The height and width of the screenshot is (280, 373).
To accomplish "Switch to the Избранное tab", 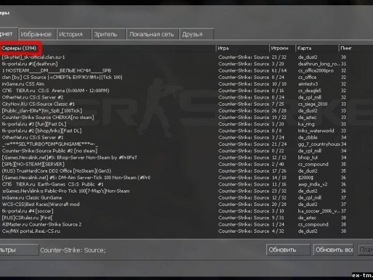I will click(x=37, y=34).
